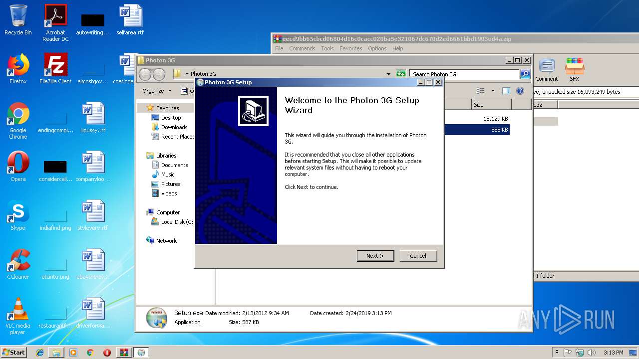Viewport: 639px width, 359px height.
Task: Open the Help menu in WinRAR
Action: click(398, 48)
